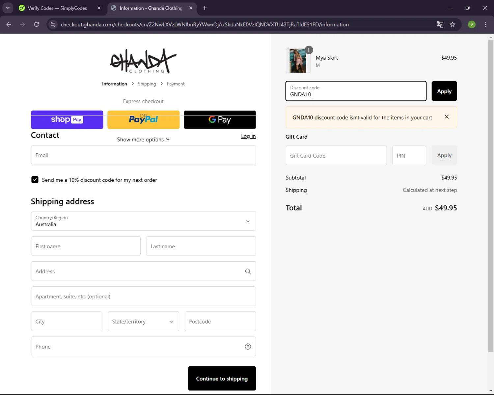The image size is (494, 395).
Task: Expand the State/territory dropdown
Action: (143, 321)
